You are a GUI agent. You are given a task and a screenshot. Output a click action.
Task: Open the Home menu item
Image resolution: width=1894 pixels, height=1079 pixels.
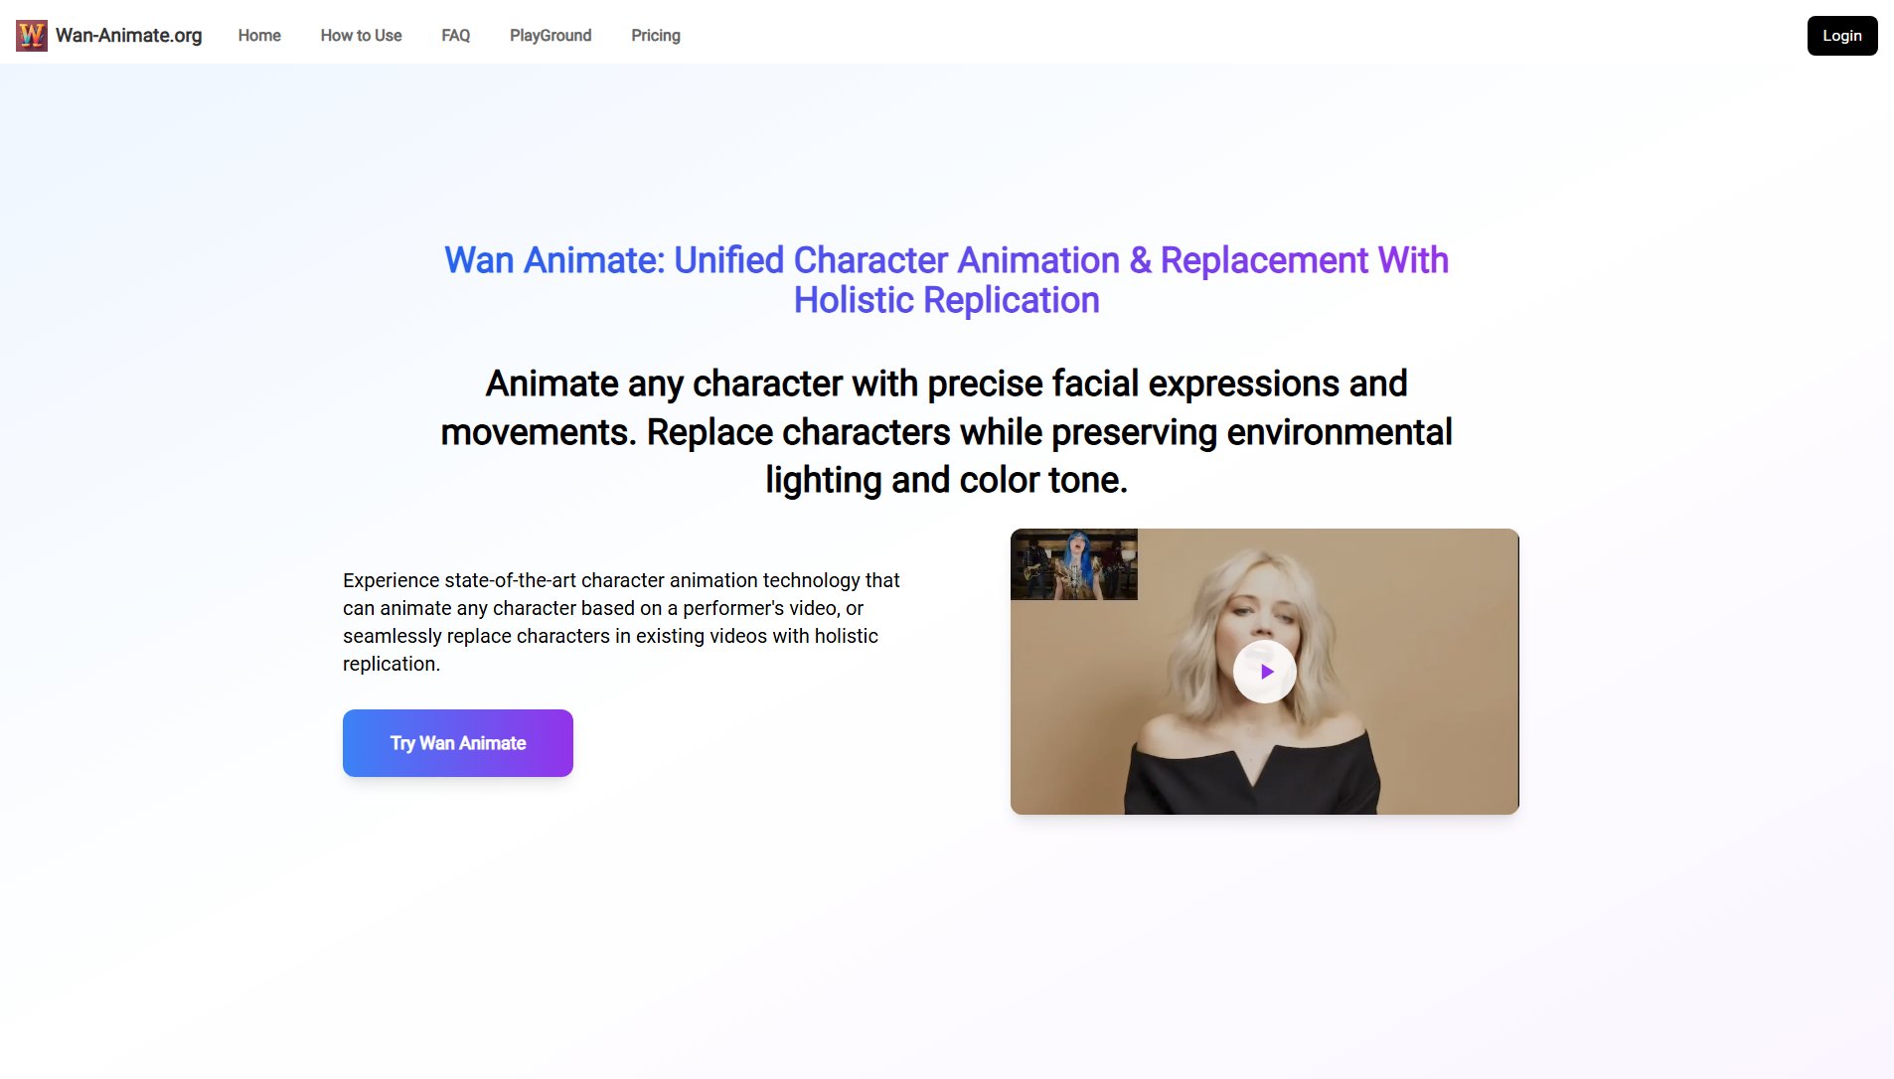point(259,36)
